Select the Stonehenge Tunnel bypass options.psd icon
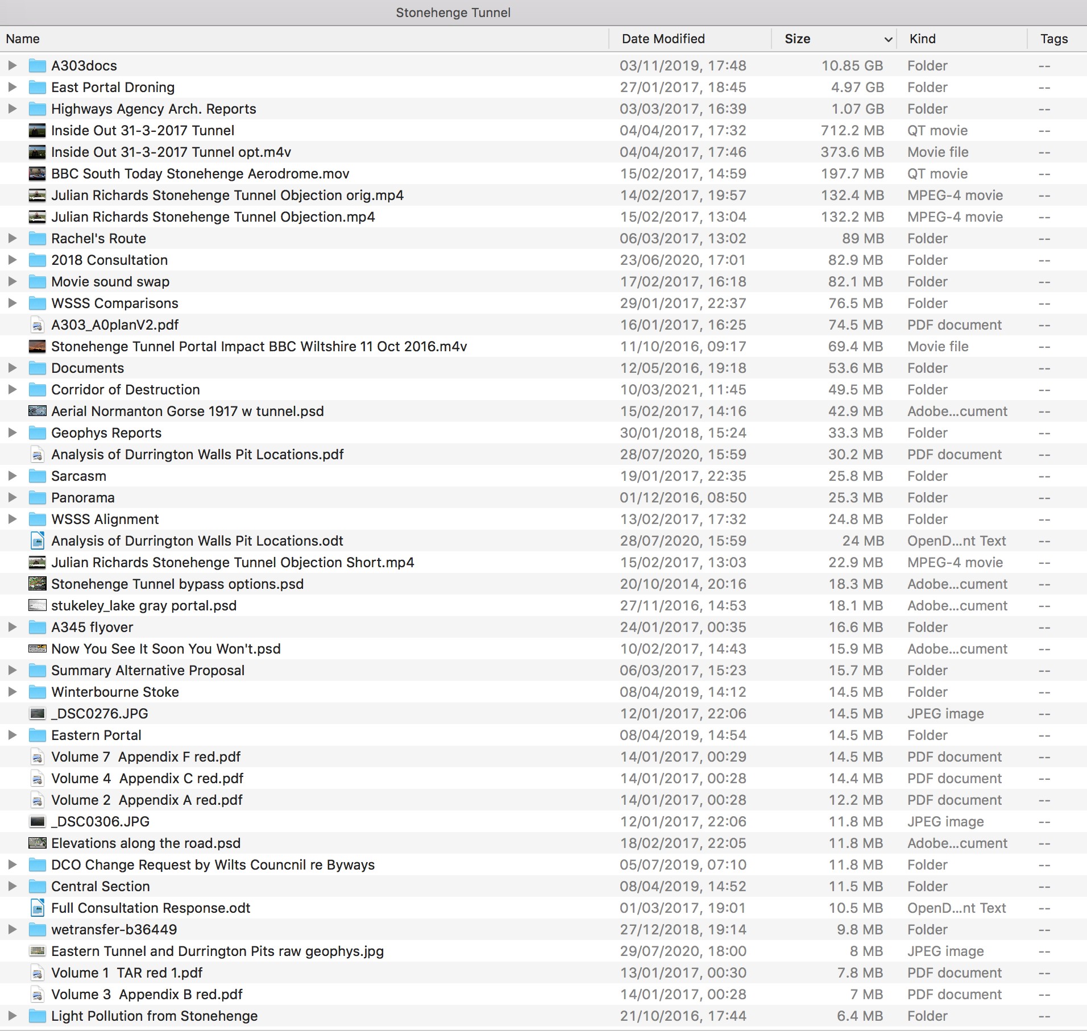 38,584
